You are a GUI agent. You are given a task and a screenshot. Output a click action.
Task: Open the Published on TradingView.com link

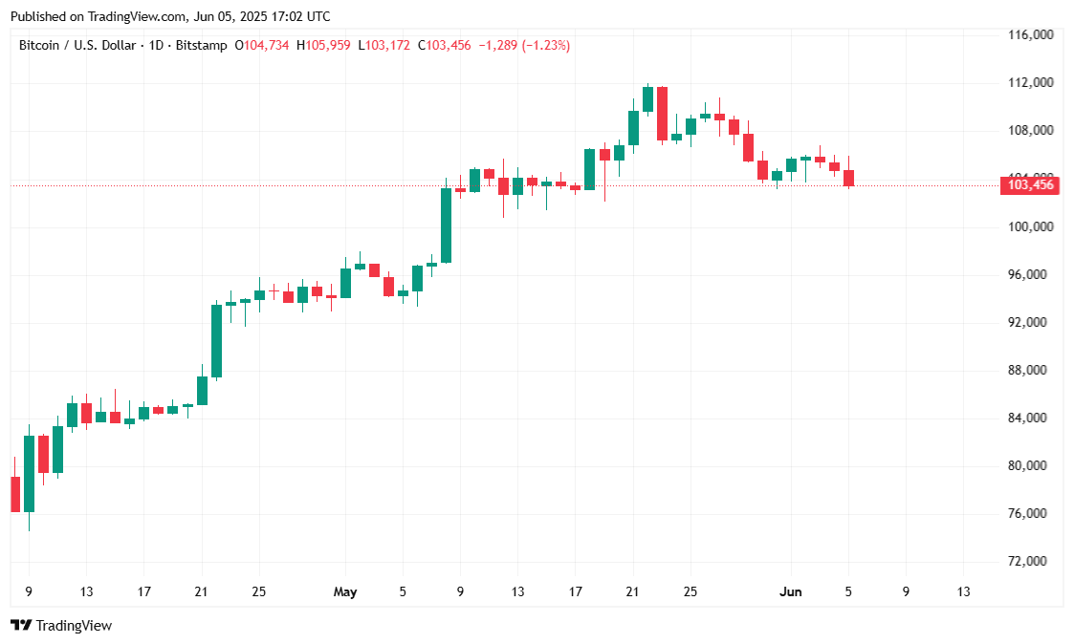click(x=169, y=16)
